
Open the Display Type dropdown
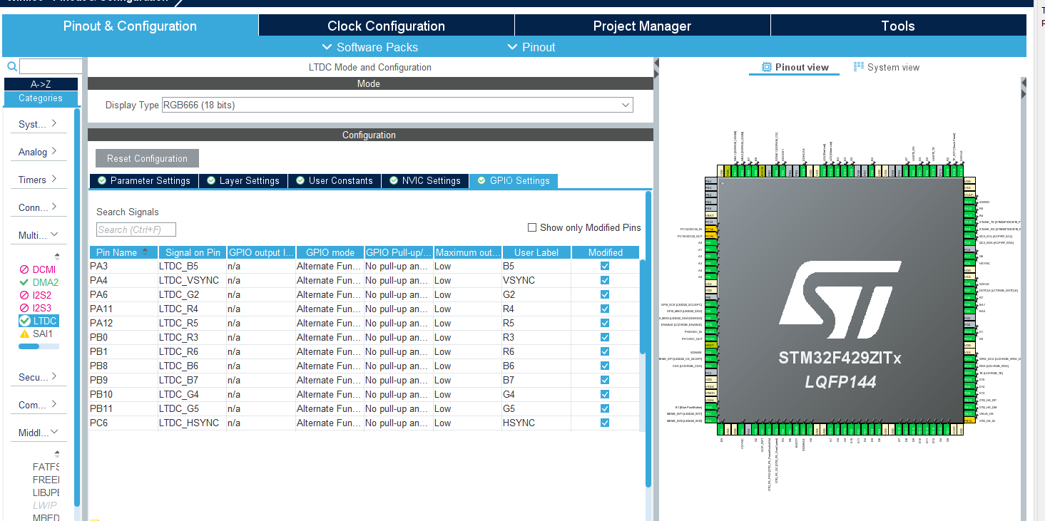(397, 105)
